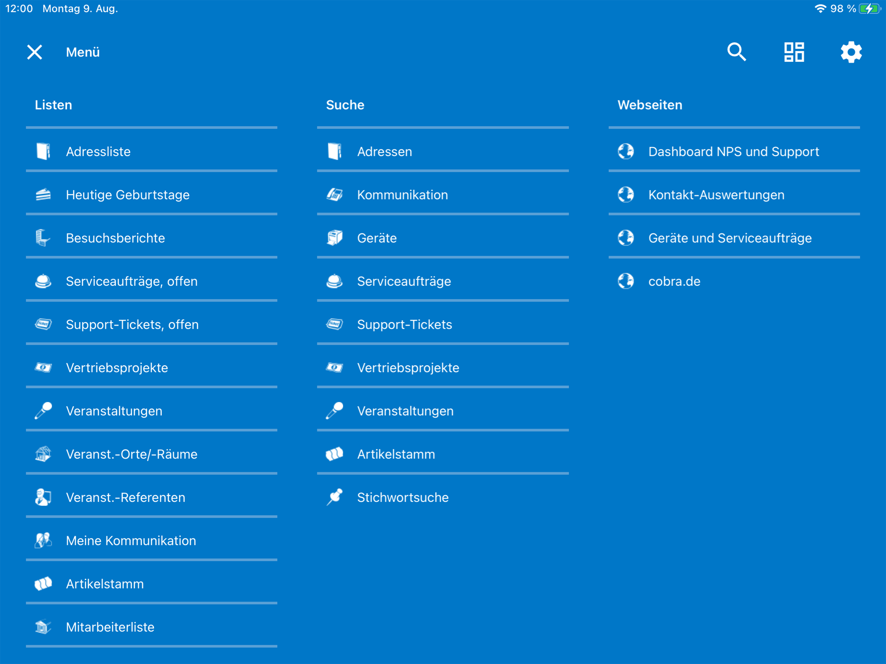Viewport: 886px width, 664px height.
Task: Search Geräte in Suche column
Action: 443,238
